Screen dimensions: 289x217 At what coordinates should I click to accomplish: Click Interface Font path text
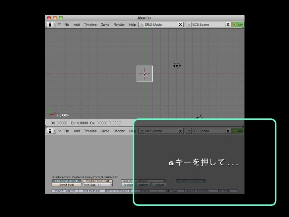[85, 177]
